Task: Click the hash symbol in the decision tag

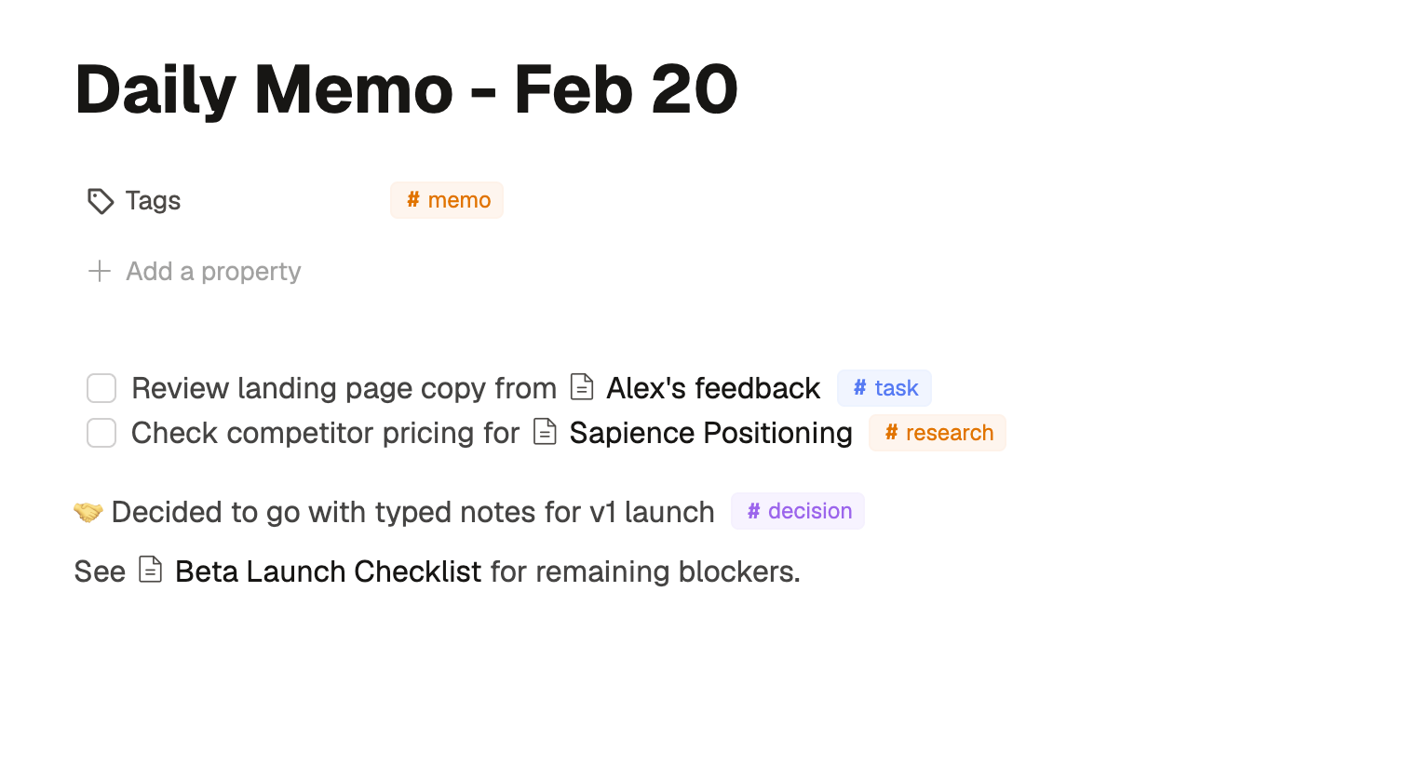Action: click(x=752, y=510)
